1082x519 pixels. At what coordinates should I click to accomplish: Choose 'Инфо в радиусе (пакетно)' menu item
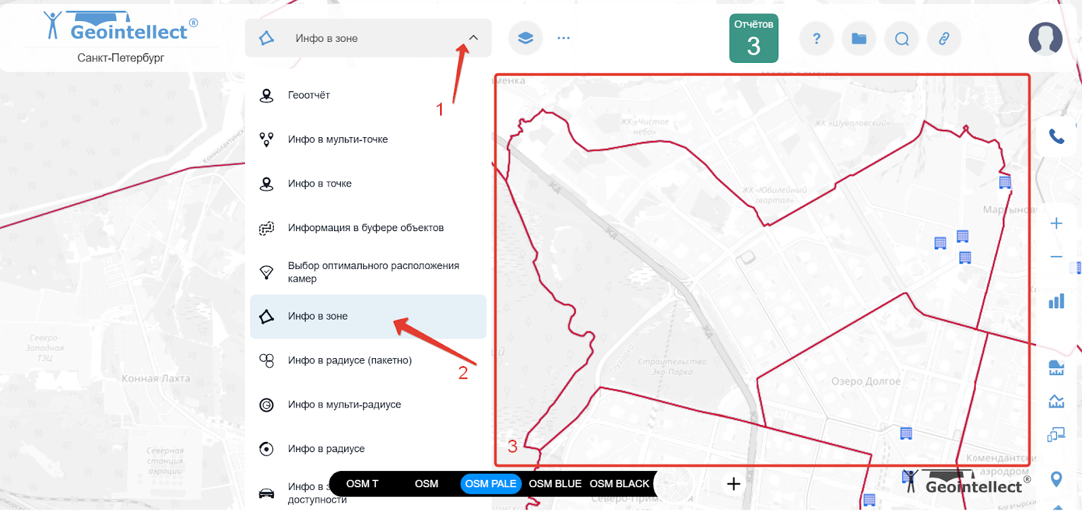pyautogui.click(x=350, y=360)
